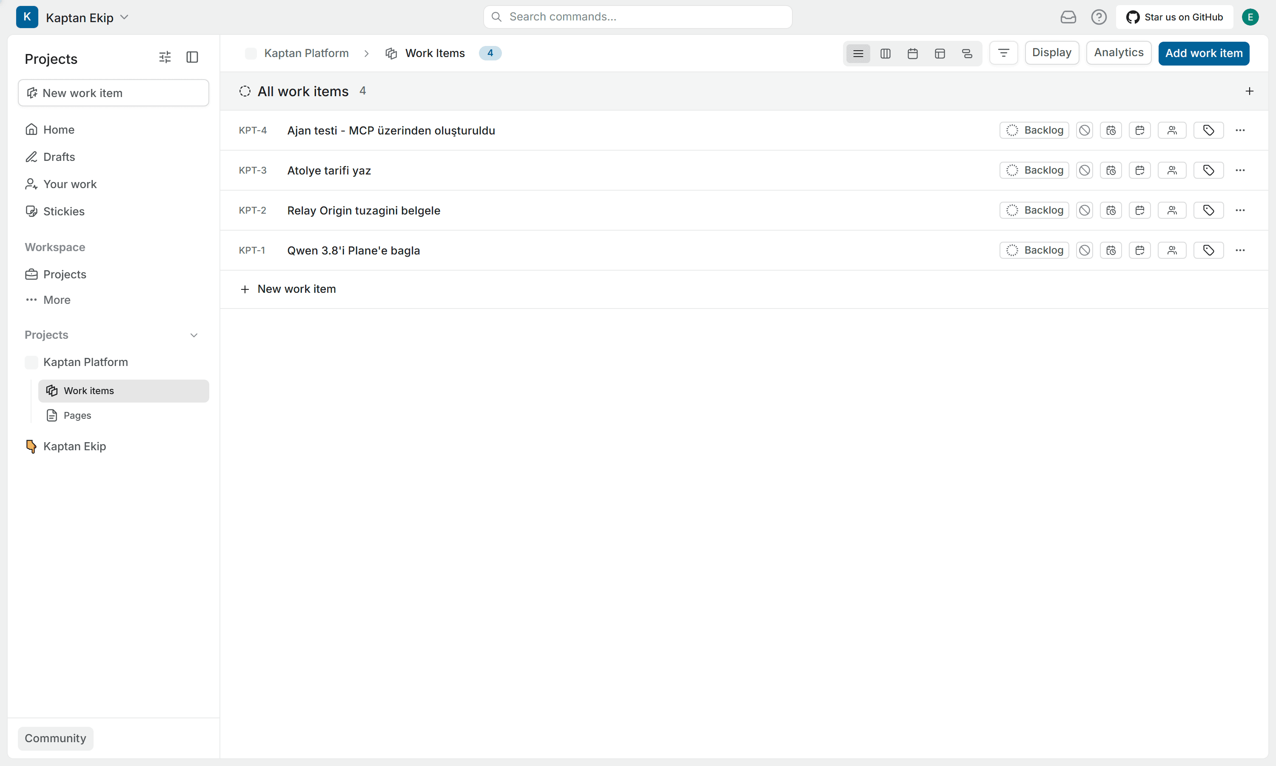Expand More in Workspace section
The width and height of the screenshot is (1276, 766).
point(113,300)
